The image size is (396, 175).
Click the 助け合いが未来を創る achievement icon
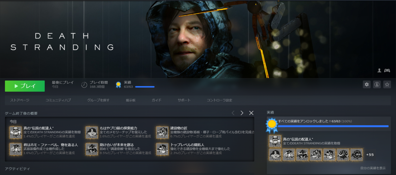point(91,149)
